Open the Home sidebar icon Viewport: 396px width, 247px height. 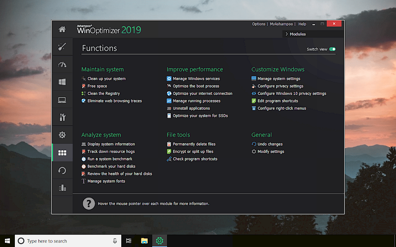(62, 30)
